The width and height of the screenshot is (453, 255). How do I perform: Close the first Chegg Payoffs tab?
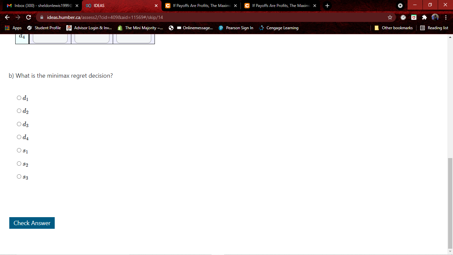tap(235, 6)
